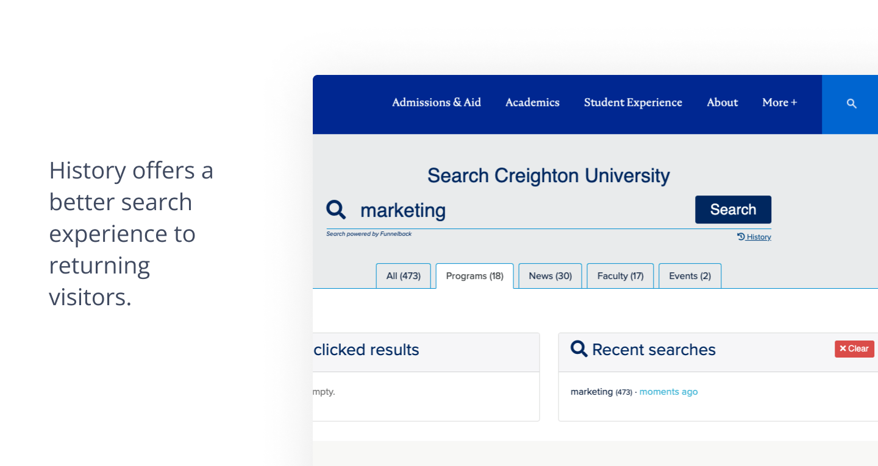Select the Programs (18) tab
The width and height of the screenshot is (878, 466).
[475, 276]
